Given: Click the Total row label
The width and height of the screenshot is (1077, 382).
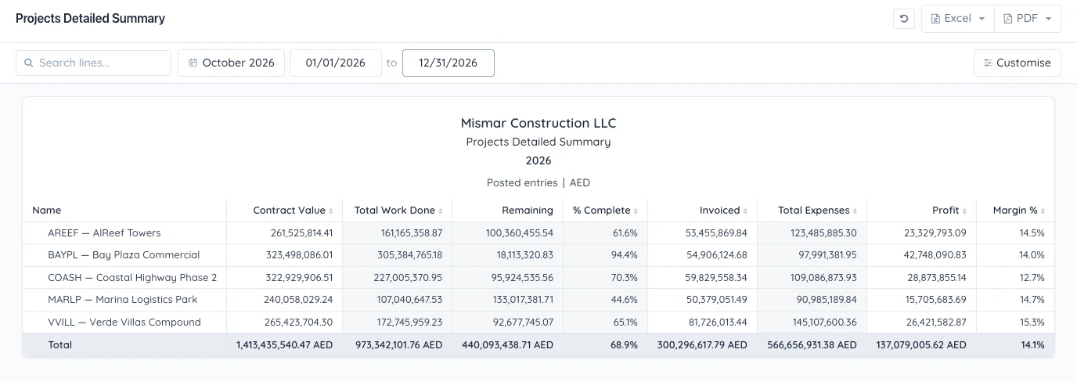Looking at the screenshot, I should coord(60,345).
